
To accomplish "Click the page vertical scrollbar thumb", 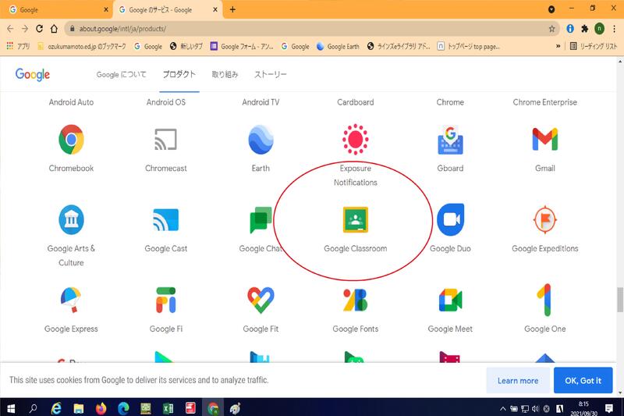I will tap(619, 299).
